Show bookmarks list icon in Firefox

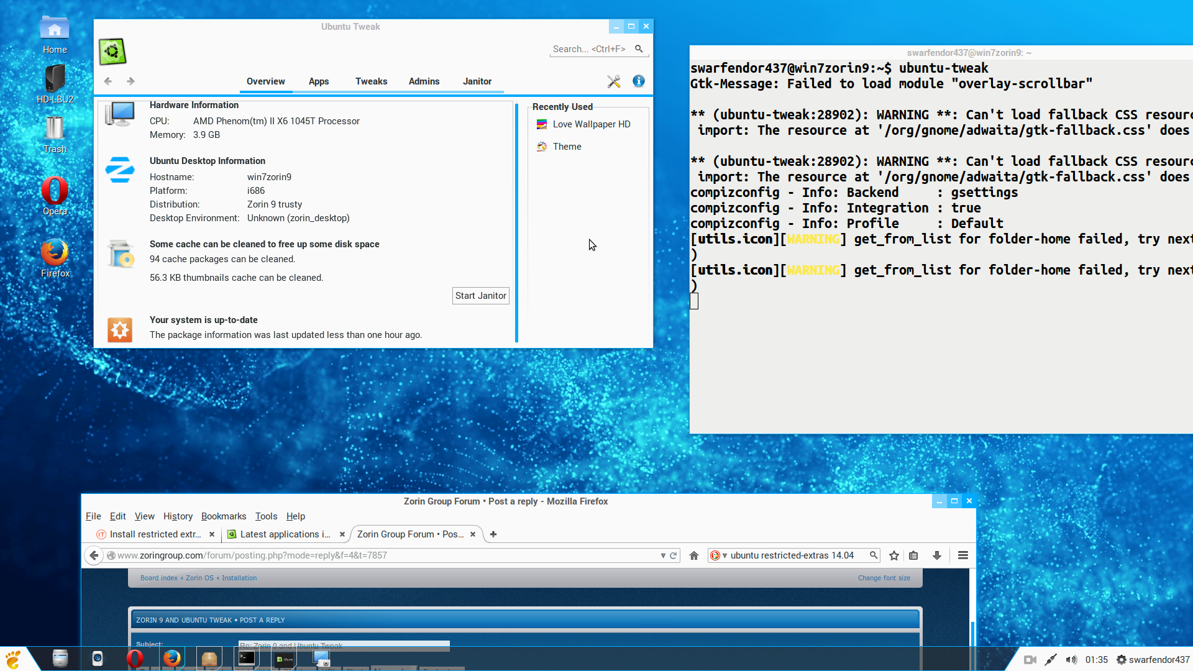coord(913,555)
